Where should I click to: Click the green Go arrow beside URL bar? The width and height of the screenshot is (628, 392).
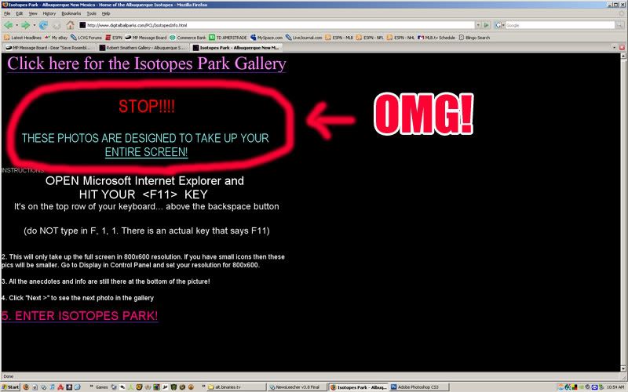[486, 25]
